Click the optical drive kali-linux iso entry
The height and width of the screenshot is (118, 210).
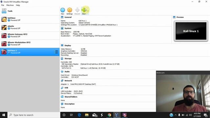(100, 64)
